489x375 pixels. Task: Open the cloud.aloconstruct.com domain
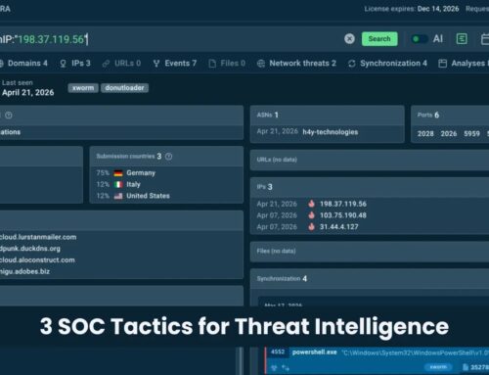coord(37,260)
